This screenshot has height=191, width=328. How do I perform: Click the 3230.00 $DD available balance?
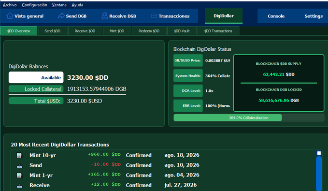[x=87, y=77]
